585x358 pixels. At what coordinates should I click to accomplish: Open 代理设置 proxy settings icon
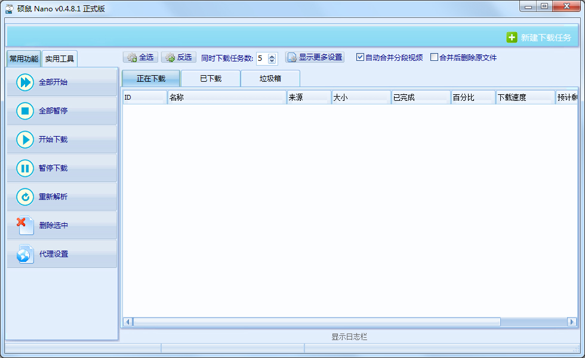24,254
